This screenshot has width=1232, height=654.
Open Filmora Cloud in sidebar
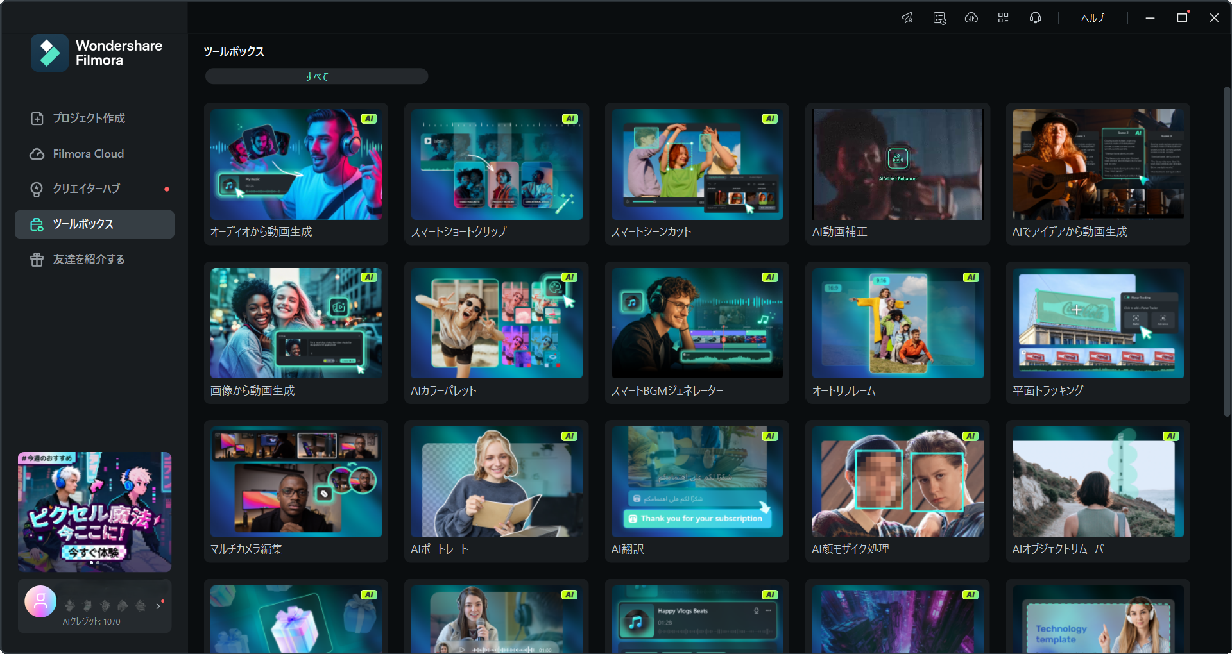pos(94,154)
